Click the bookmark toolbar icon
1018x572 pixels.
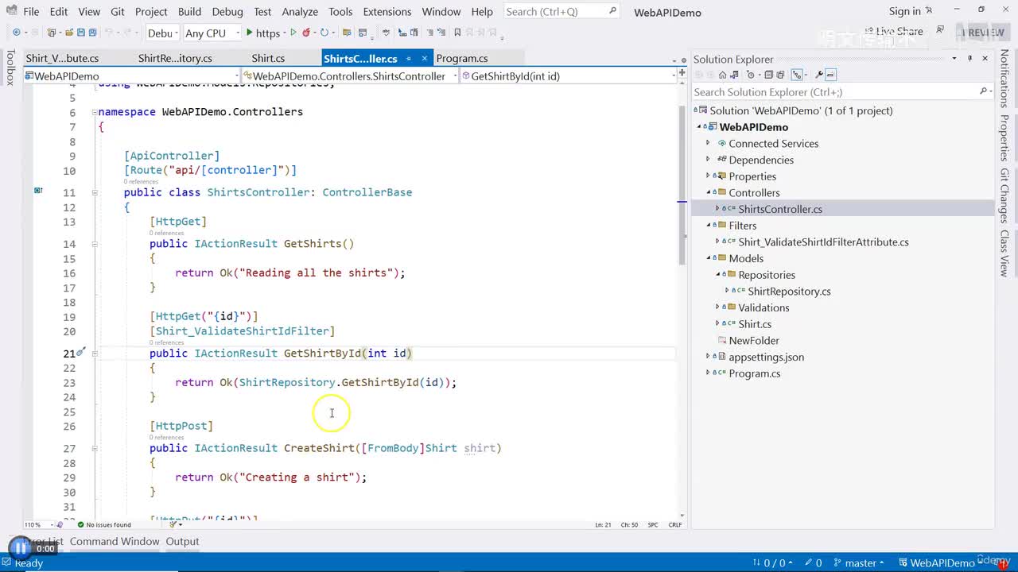pyautogui.click(x=457, y=33)
